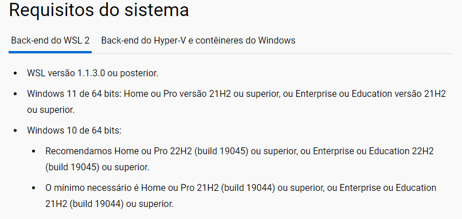
Task: Click the bullet before WSL versão
Action: (x=15, y=73)
